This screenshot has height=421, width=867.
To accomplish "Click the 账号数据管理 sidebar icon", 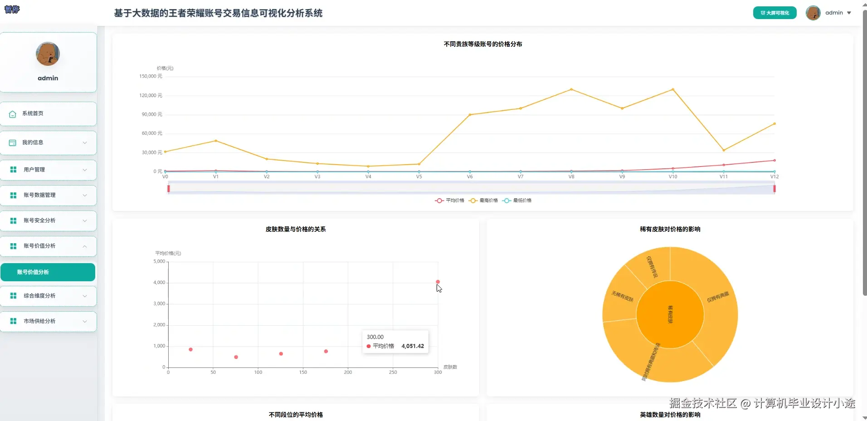I will pyautogui.click(x=13, y=195).
